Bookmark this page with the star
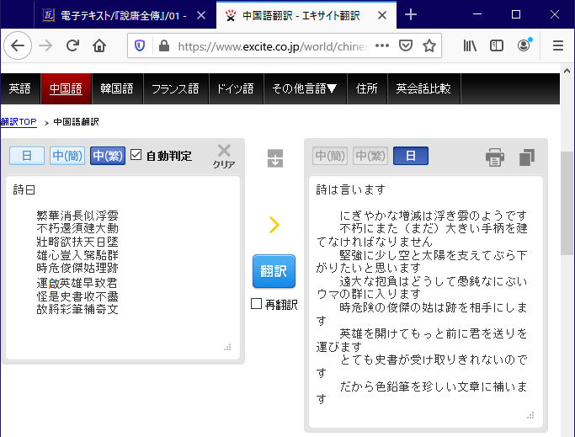575x437 pixels. [429, 45]
